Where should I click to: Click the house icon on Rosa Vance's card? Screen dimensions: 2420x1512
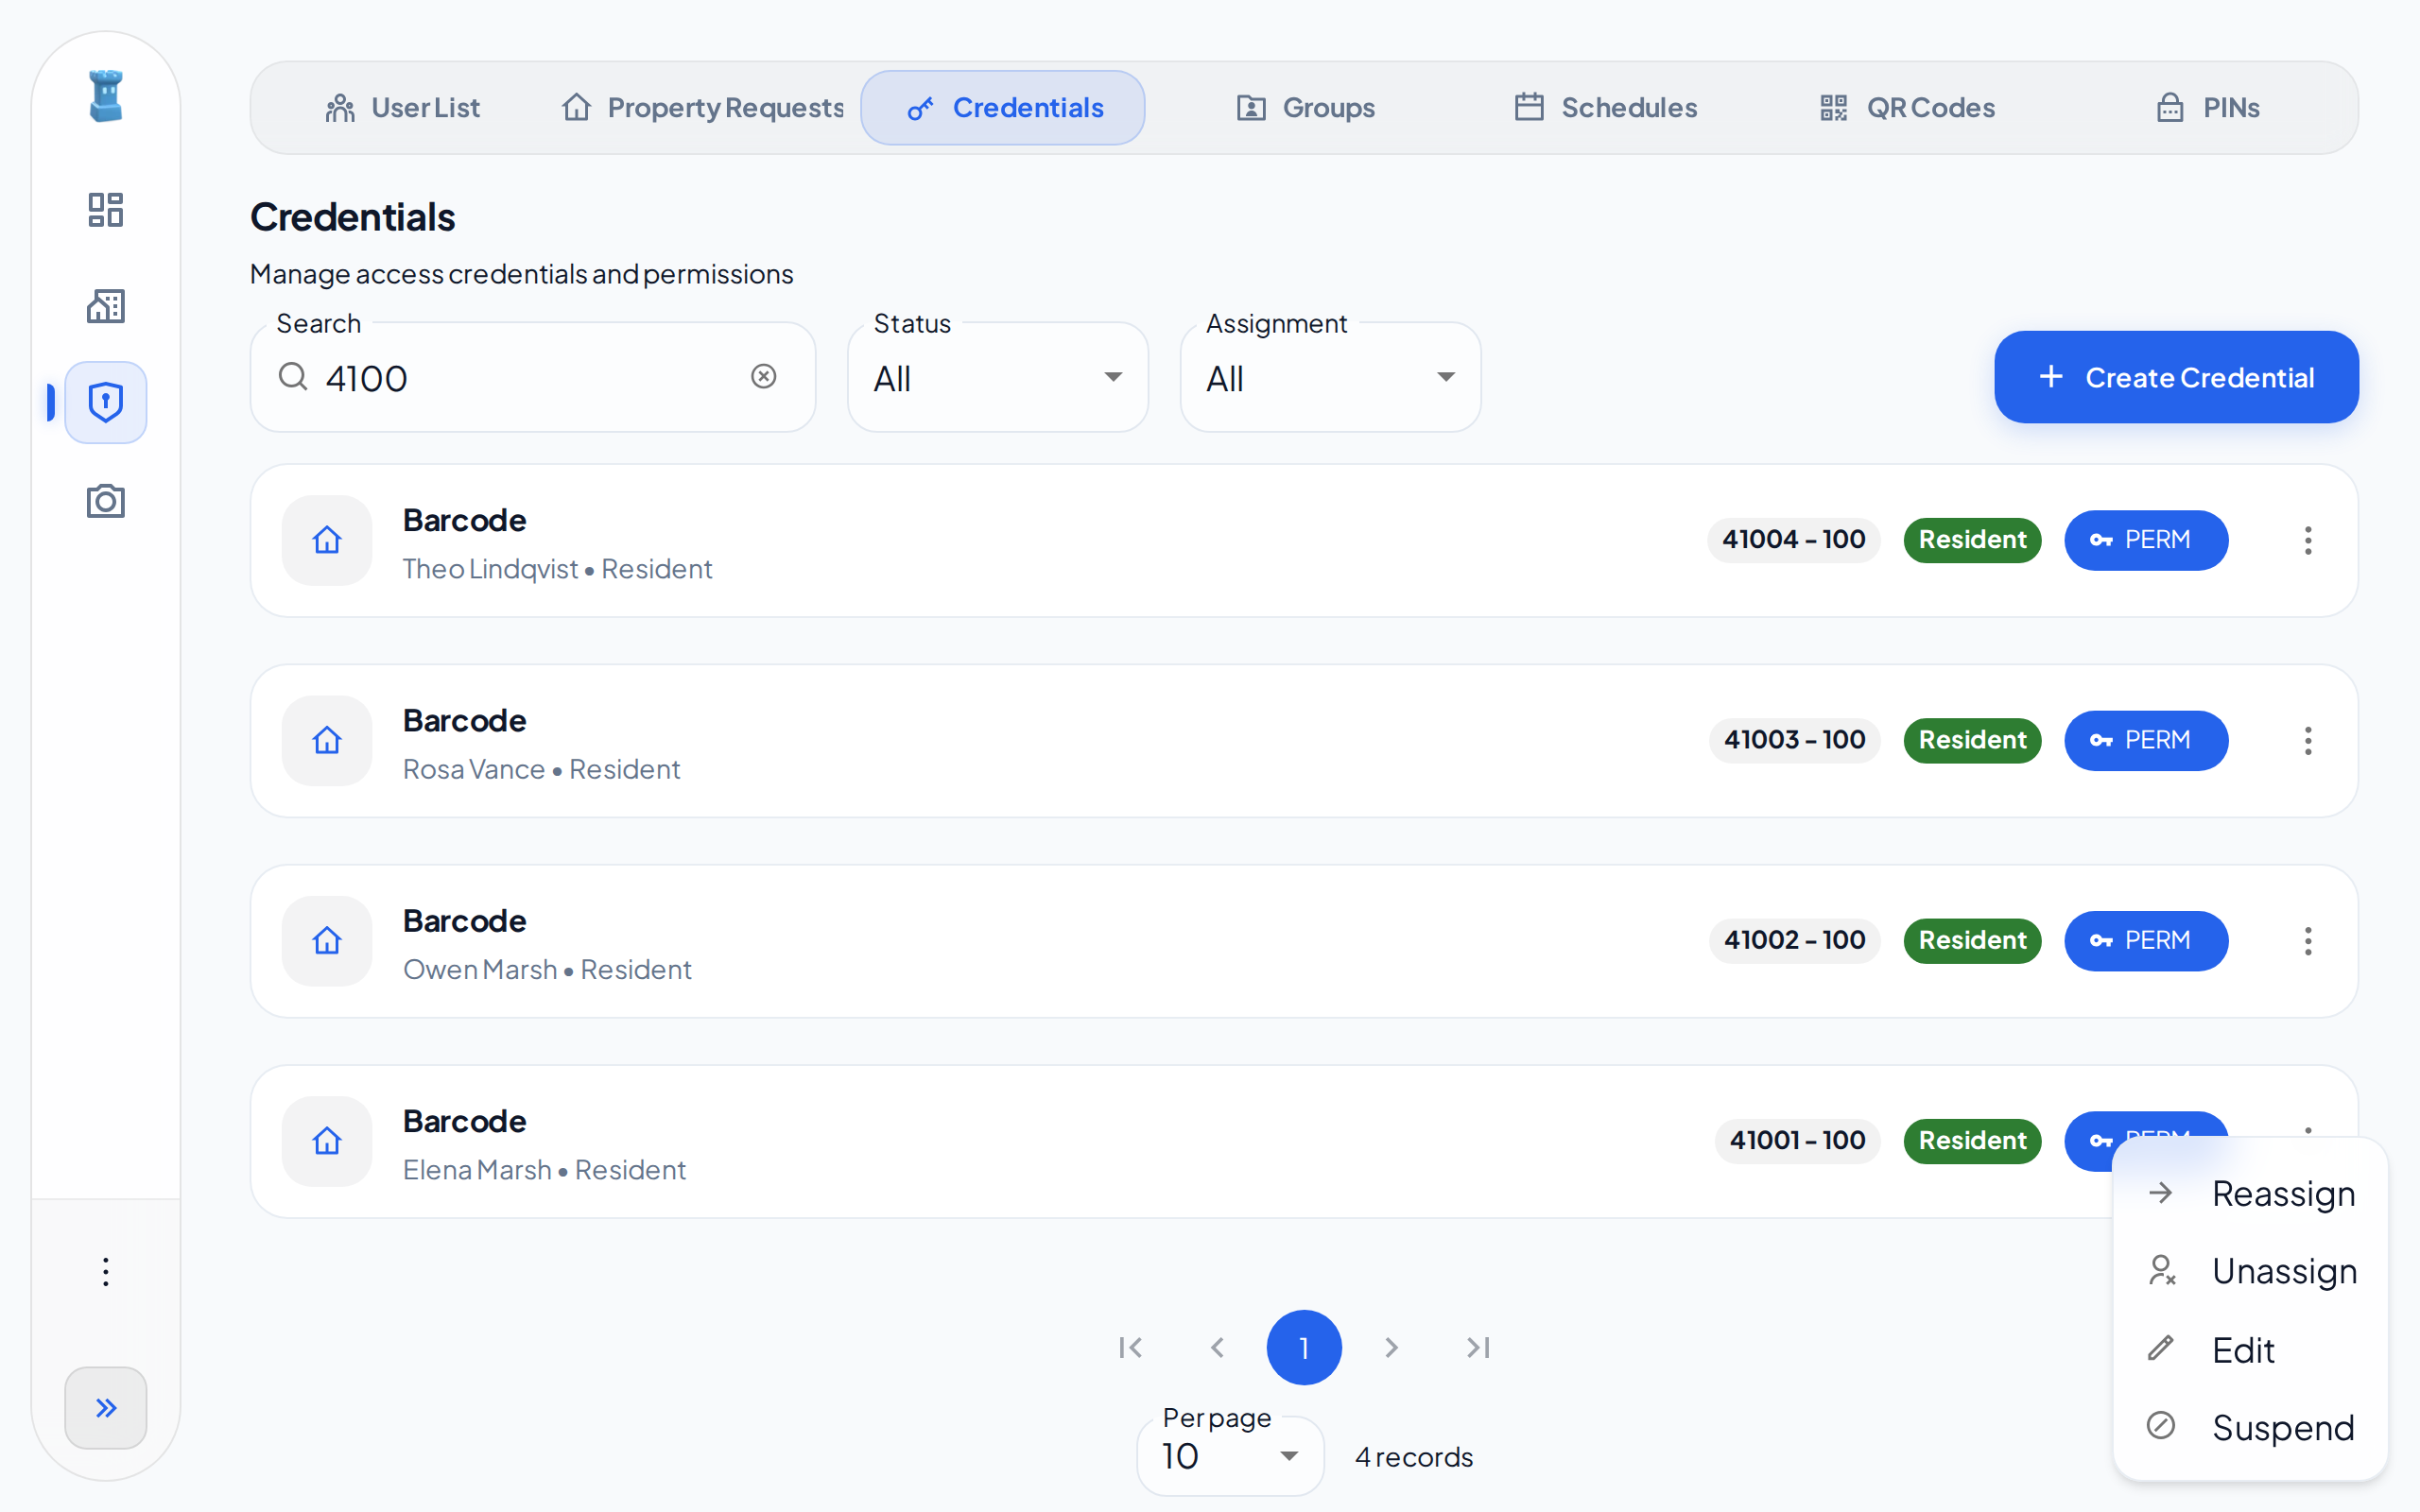click(x=327, y=741)
